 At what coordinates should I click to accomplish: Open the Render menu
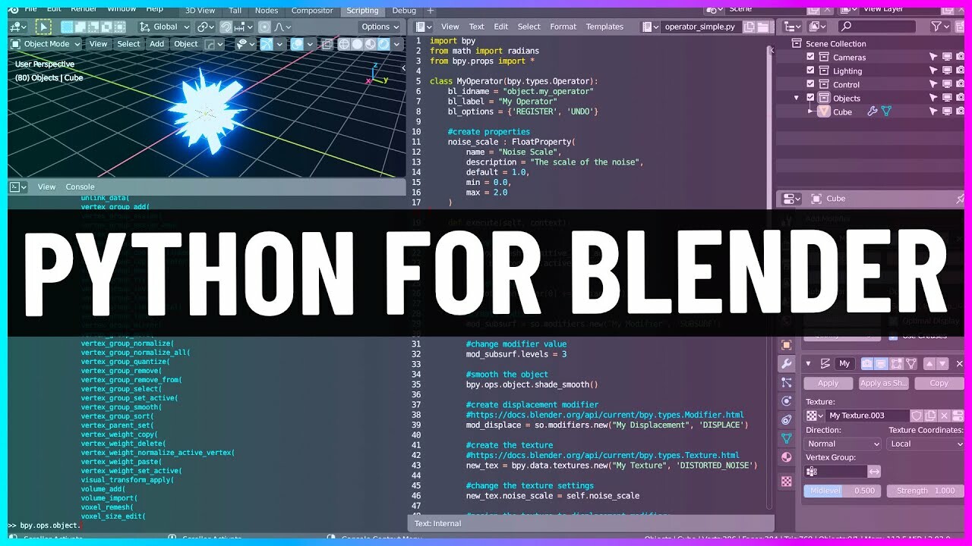(x=83, y=11)
